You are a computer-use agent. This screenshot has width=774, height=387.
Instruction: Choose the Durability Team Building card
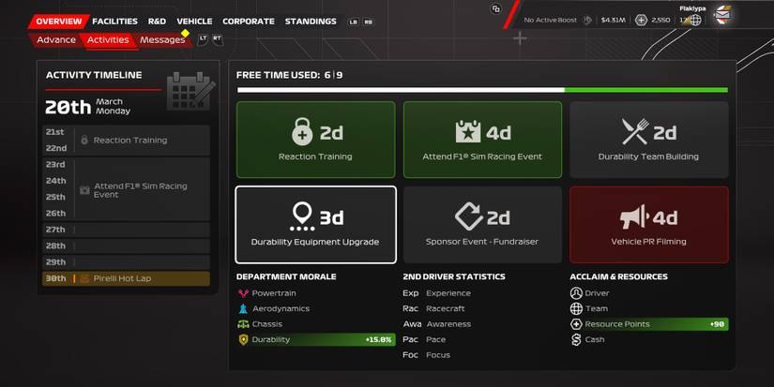click(648, 140)
